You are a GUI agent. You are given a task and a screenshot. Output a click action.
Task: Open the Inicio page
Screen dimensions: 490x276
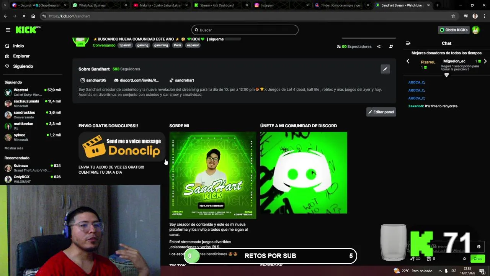tap(18, 46)
